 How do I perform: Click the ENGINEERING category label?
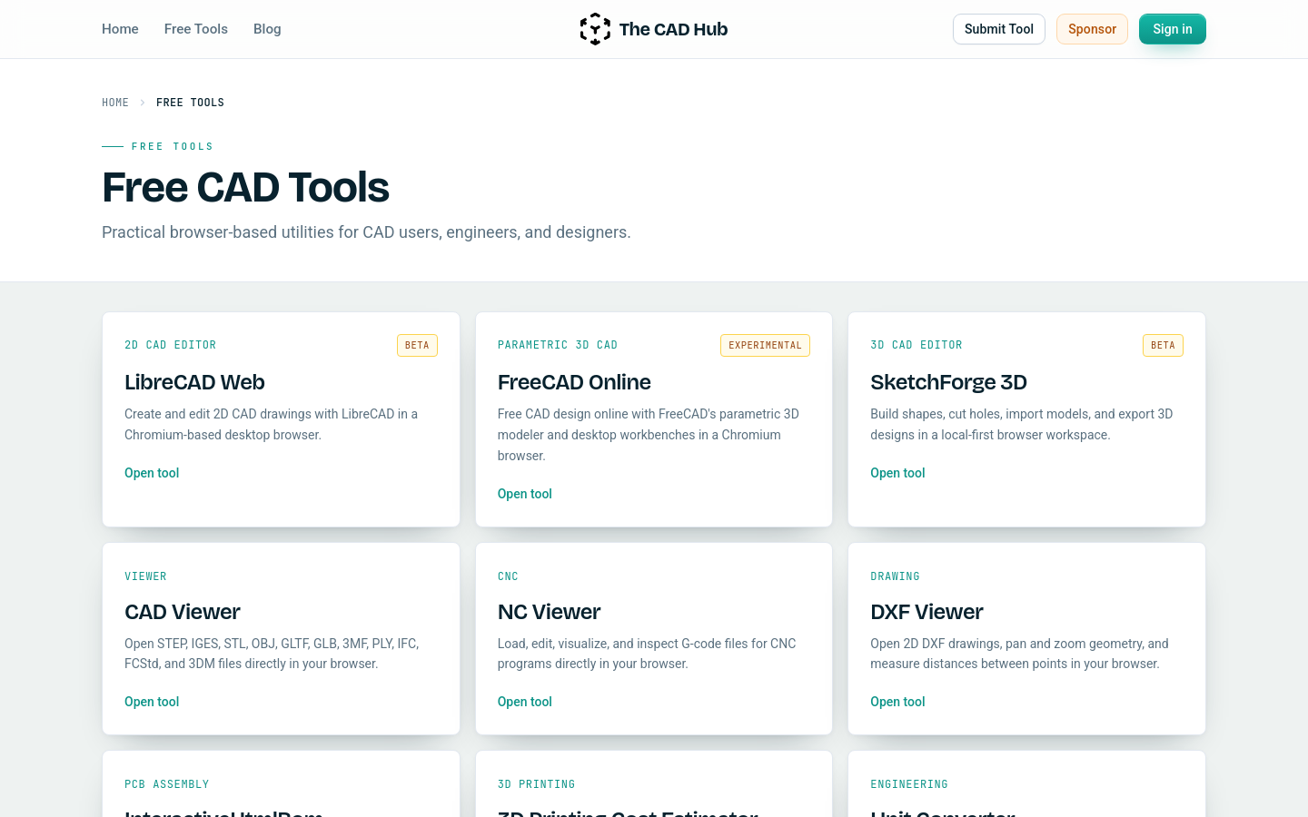point(909,784)
